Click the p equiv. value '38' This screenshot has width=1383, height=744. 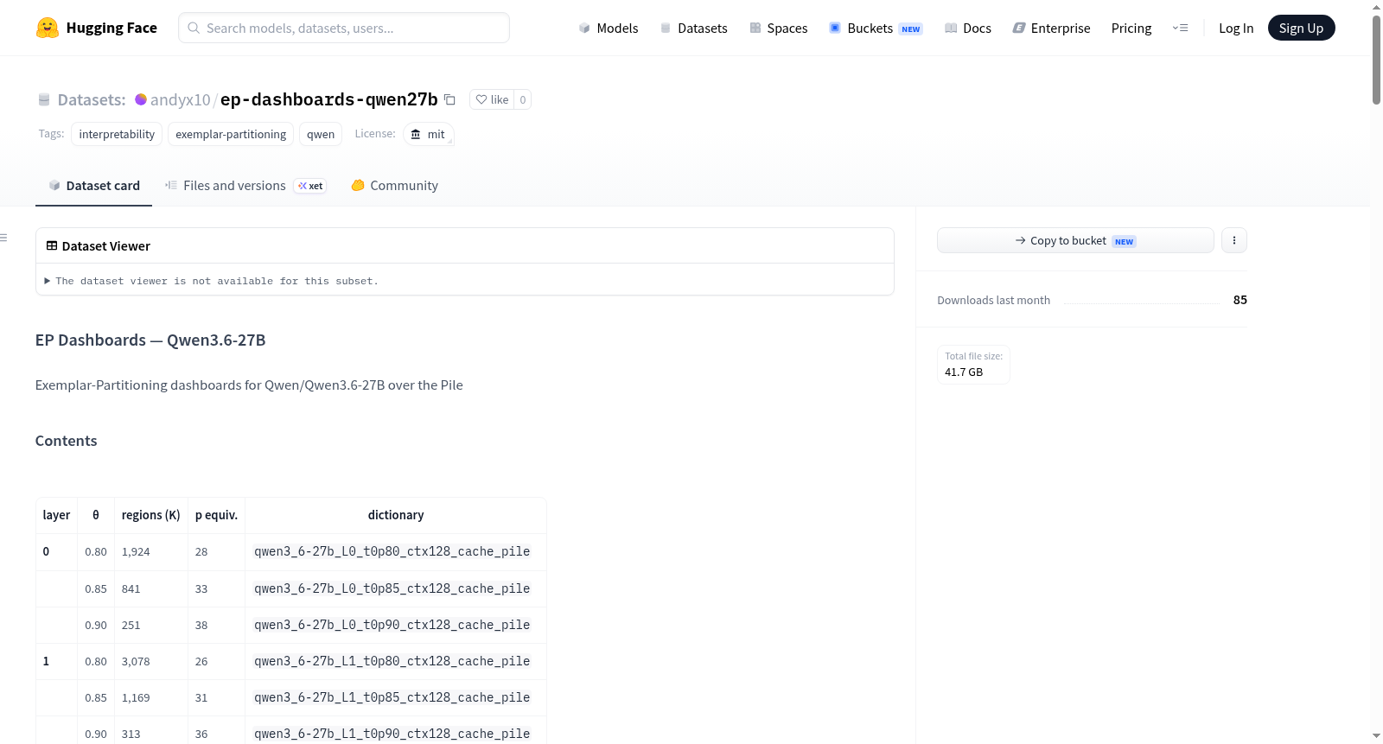201,625
